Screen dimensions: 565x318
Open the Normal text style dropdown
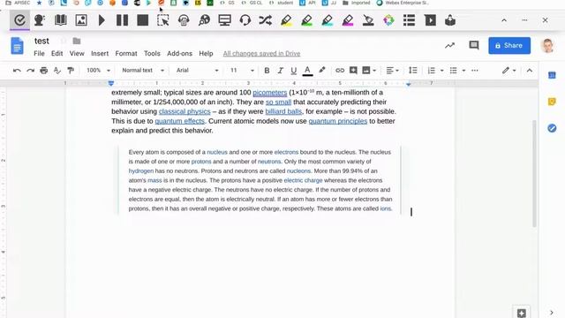point(143,71)
